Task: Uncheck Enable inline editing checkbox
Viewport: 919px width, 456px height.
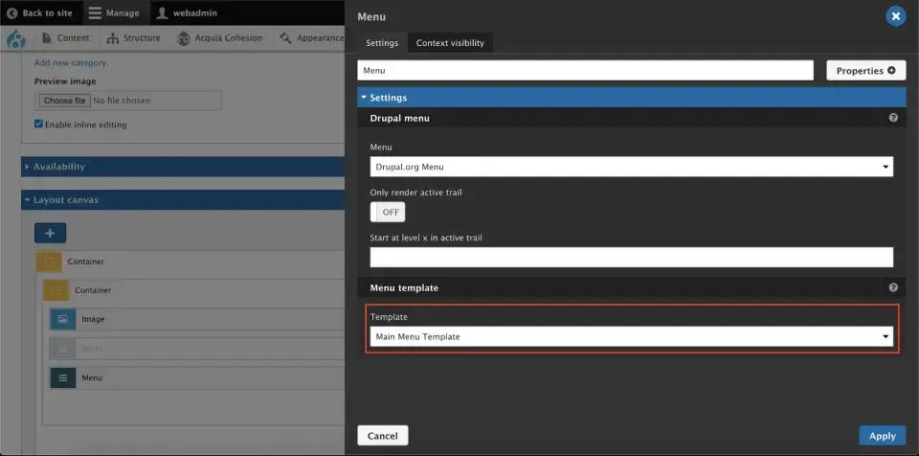Action: pos(38,124)
